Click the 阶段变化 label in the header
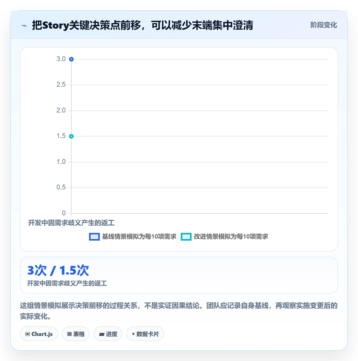The height and width of the screenshot is (361, 358). (x=323, y=25)
